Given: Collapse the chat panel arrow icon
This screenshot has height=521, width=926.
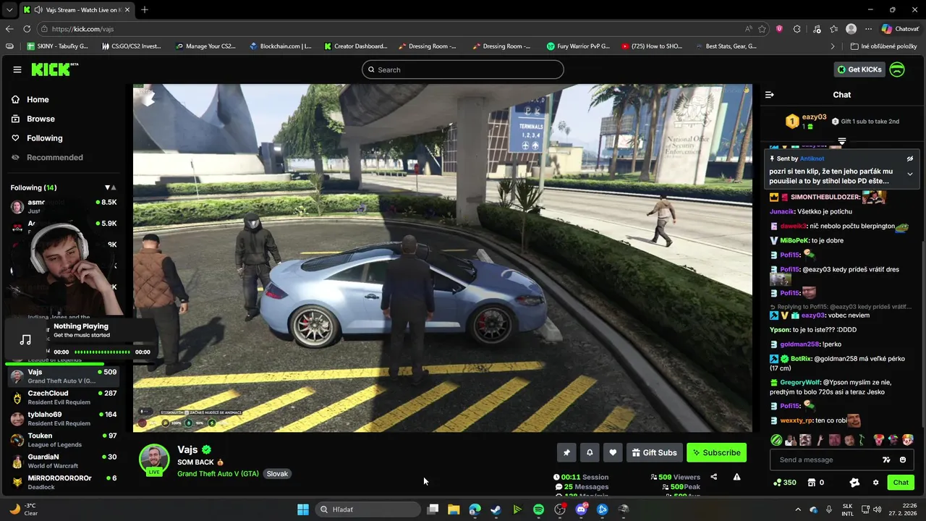Looking at the screenshot, I should (770, 95).
